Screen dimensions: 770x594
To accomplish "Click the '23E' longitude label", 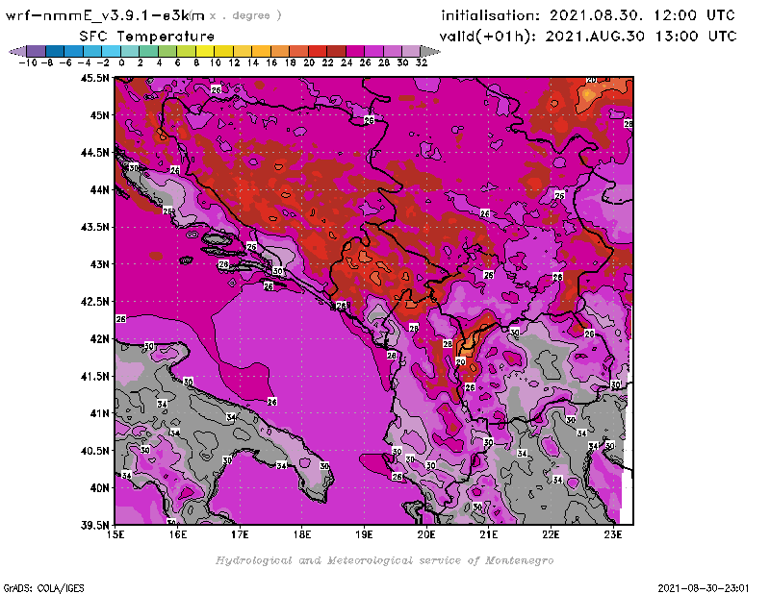I will point(613,534).
